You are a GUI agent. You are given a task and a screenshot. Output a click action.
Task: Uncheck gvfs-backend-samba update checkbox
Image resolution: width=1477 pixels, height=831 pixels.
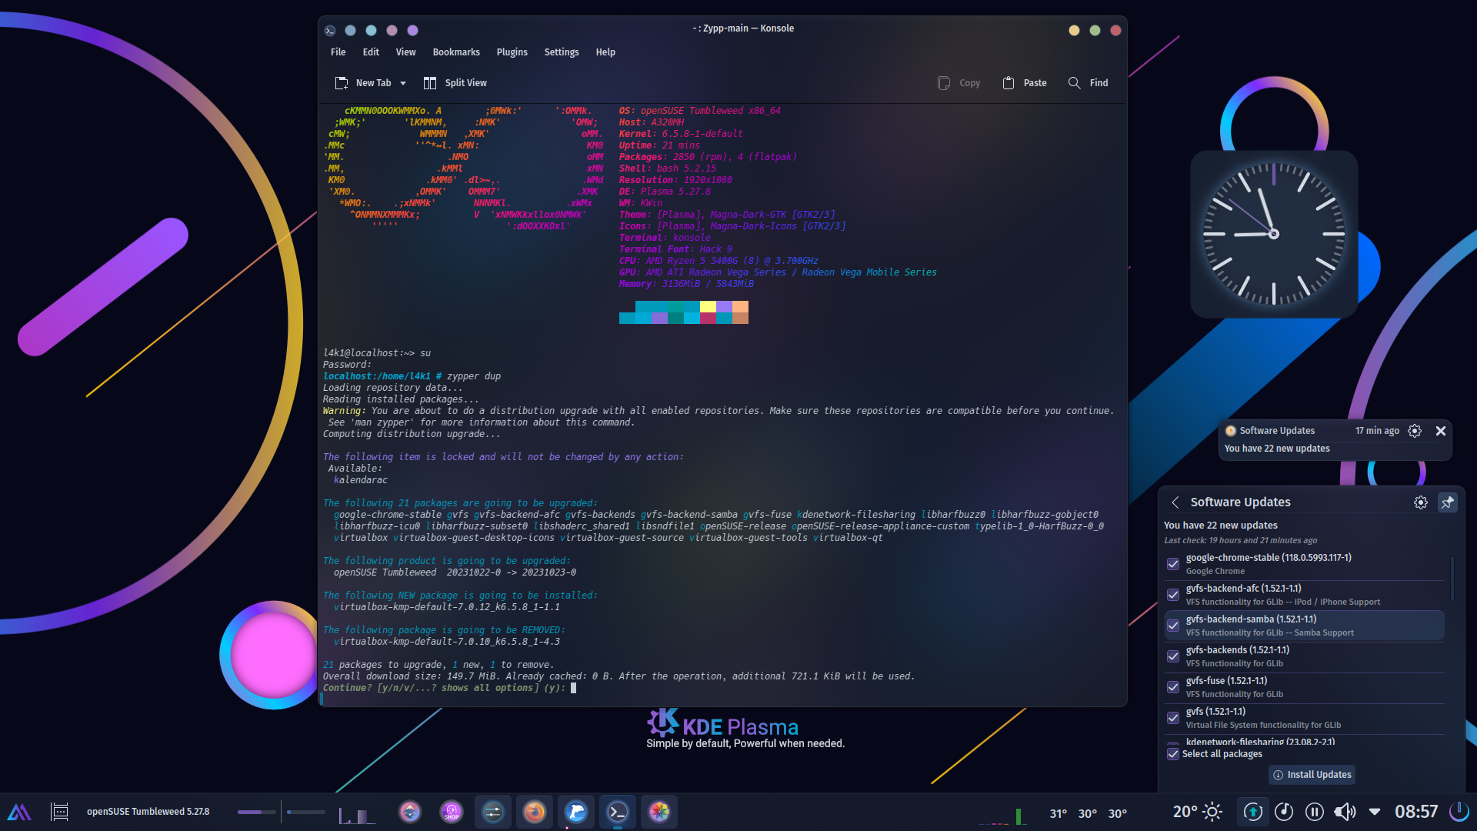point(1173,626)
